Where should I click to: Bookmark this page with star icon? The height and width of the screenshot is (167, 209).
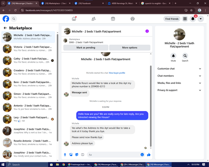tap(191, 10)
